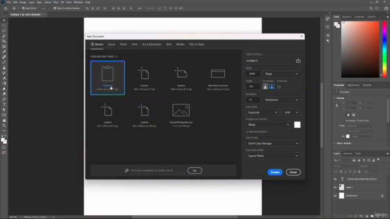Hide the text layer visibility eye

pyautogui.click(x=335, y=179)
